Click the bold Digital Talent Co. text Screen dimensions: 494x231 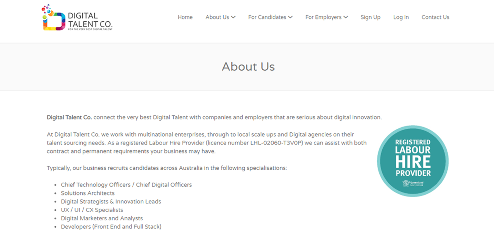pos(69,118)
